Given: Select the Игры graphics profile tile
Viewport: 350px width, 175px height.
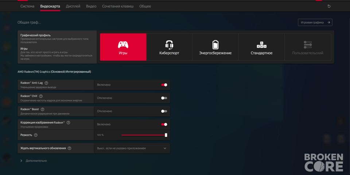Looking at the screenshot, I should (123, 47).
